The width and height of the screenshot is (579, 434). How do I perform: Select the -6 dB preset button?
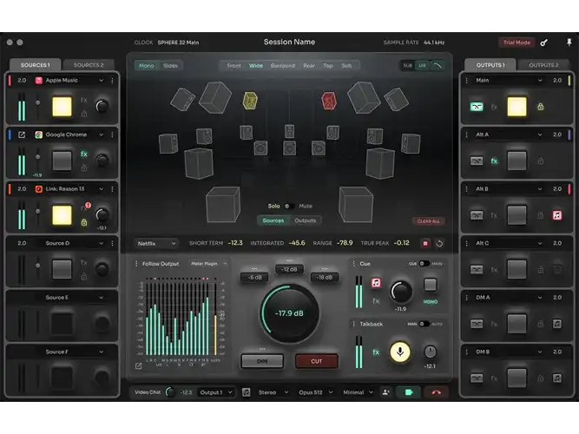pyautogui.click(x=254, y=278)
